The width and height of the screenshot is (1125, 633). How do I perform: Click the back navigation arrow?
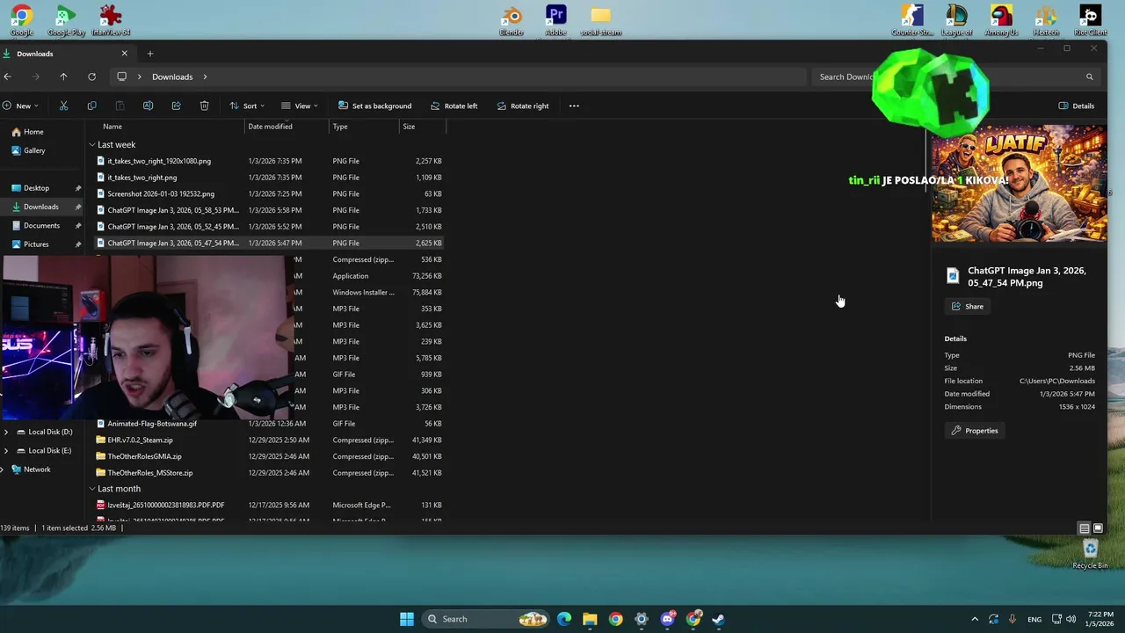(7, 76)
